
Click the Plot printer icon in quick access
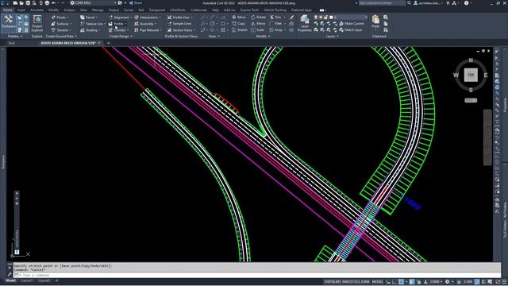click(47, 3)
